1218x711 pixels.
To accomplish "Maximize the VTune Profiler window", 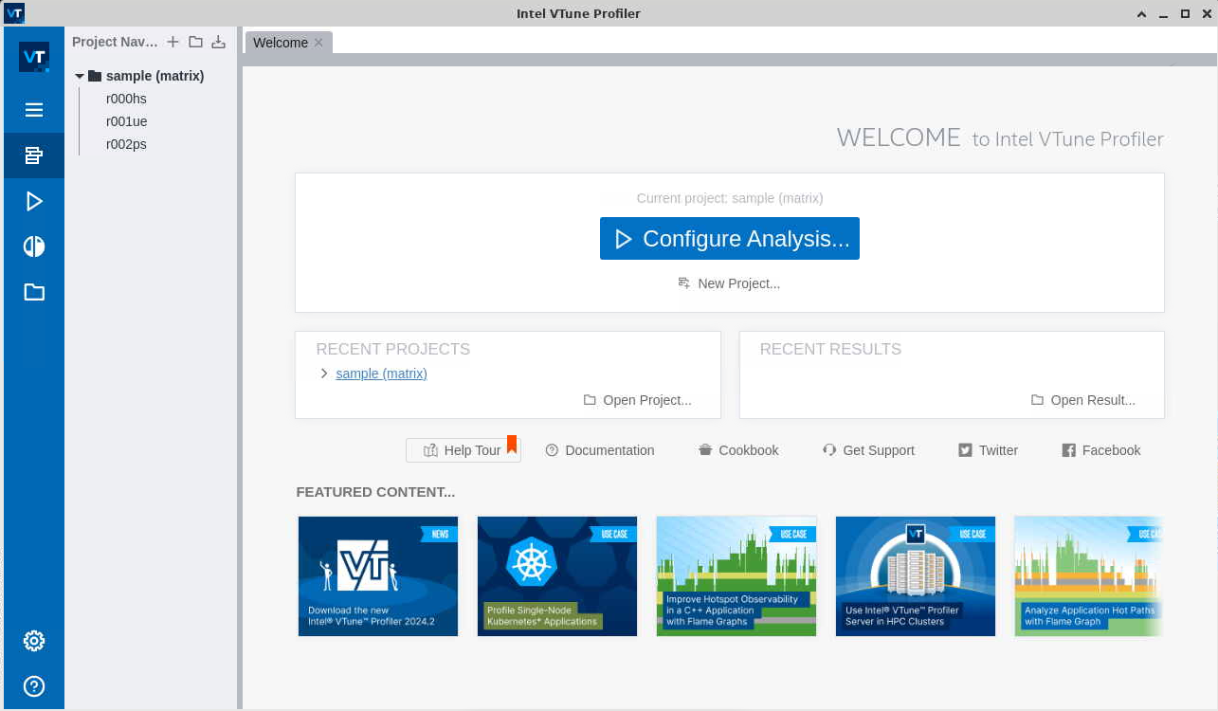I will [1185, 13].
